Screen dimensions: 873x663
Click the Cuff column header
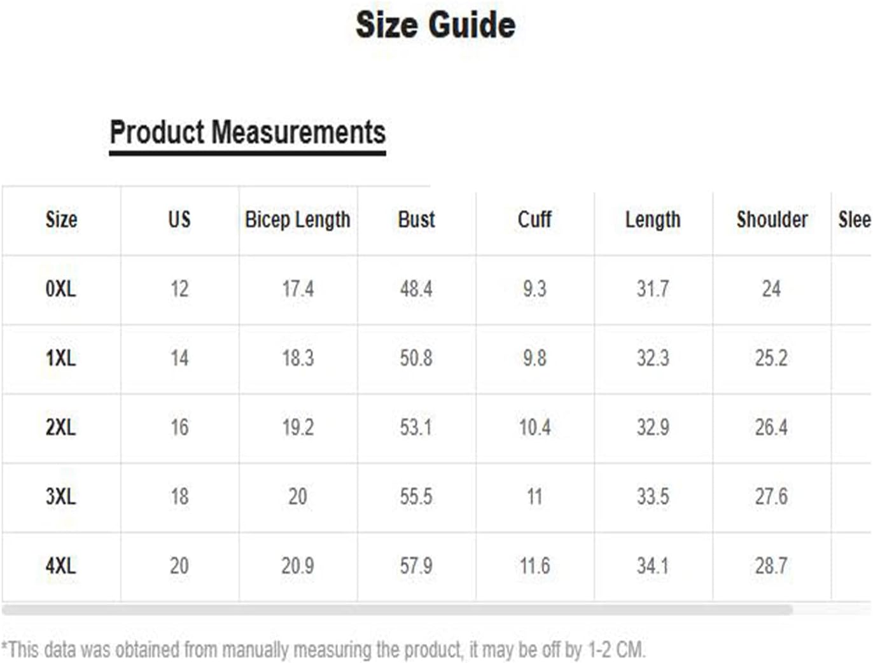tap(534, 220)
